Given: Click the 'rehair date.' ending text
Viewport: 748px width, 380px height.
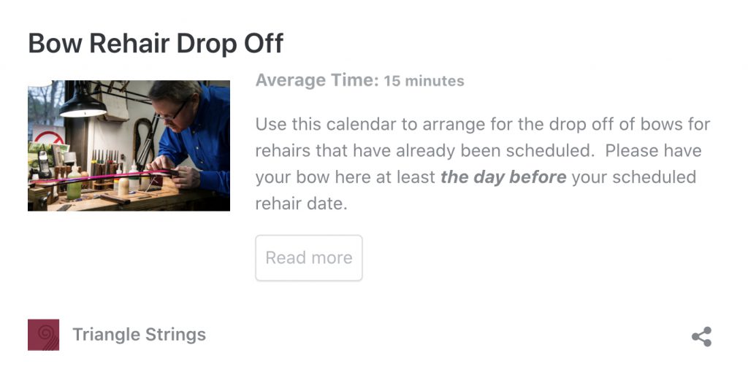Looking at the screenshot, I should tap(302, 203).
